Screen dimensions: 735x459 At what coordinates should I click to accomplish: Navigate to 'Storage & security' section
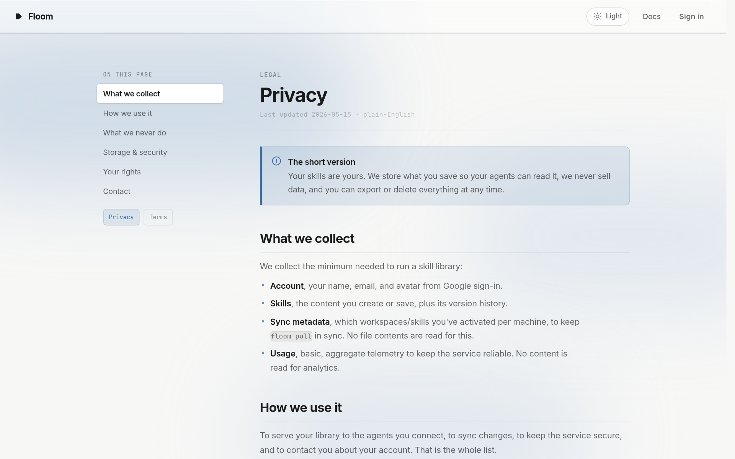pos(135,152)
